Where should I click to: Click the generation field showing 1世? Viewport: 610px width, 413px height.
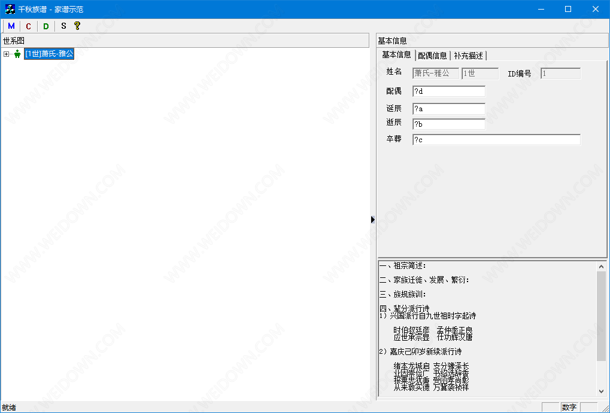[480, 73]
